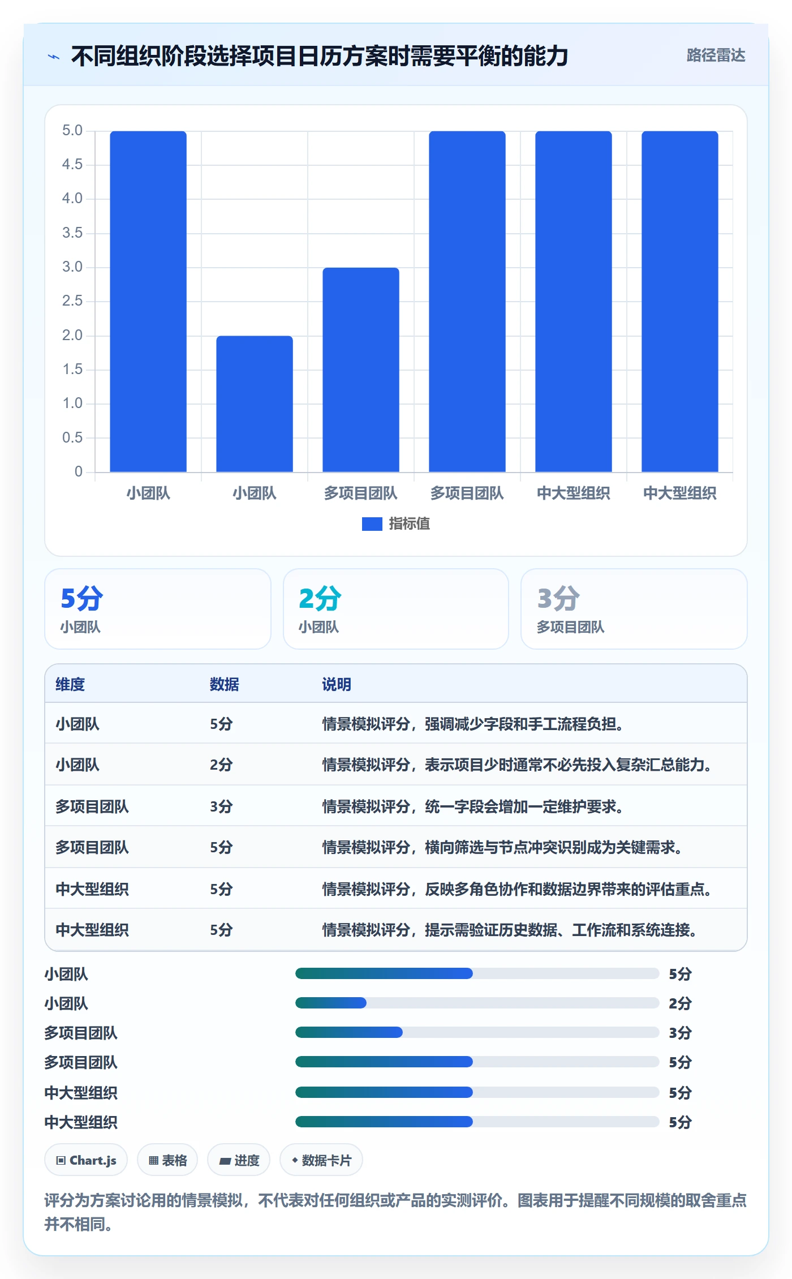This screenshot has width=792, height=1279.
Task: Click the 数据 column header
Action: coord(225,684)
